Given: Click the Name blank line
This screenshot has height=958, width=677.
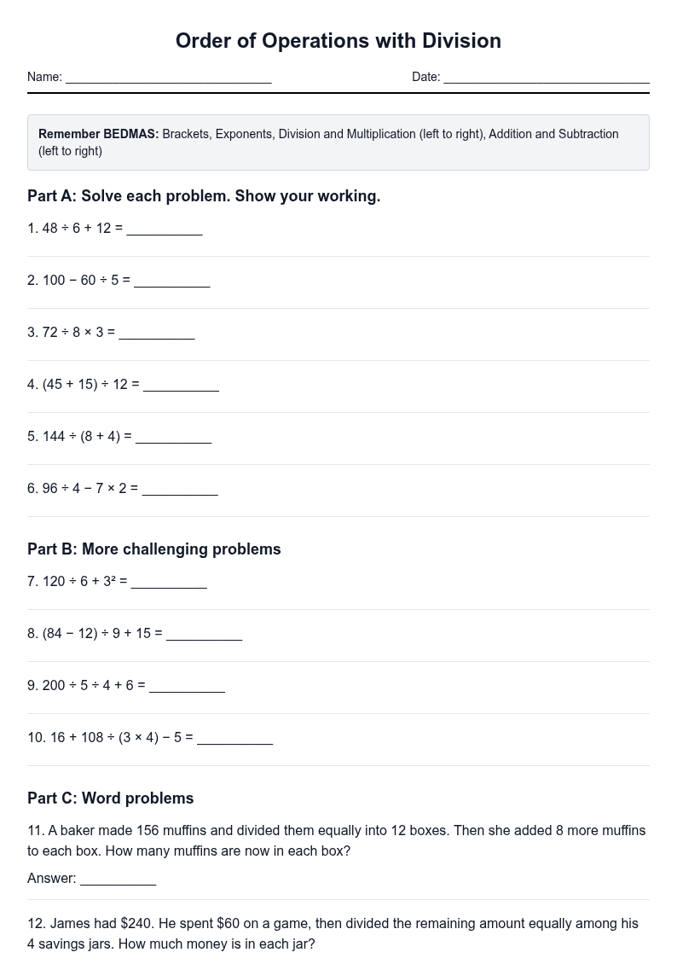Looking at the screenshot, I should pyautogui.click(x=169, y=78).
